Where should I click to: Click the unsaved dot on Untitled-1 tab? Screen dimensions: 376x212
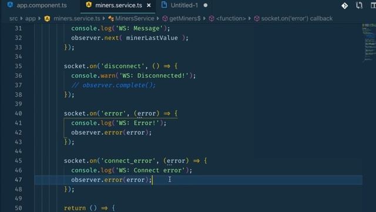point(206,5)
